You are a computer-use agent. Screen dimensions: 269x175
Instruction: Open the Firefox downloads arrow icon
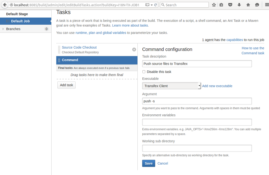click(239, 5)
